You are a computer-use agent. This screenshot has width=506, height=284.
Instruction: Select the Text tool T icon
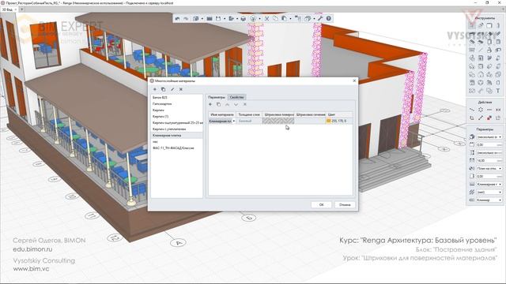[x=498, y=91]
